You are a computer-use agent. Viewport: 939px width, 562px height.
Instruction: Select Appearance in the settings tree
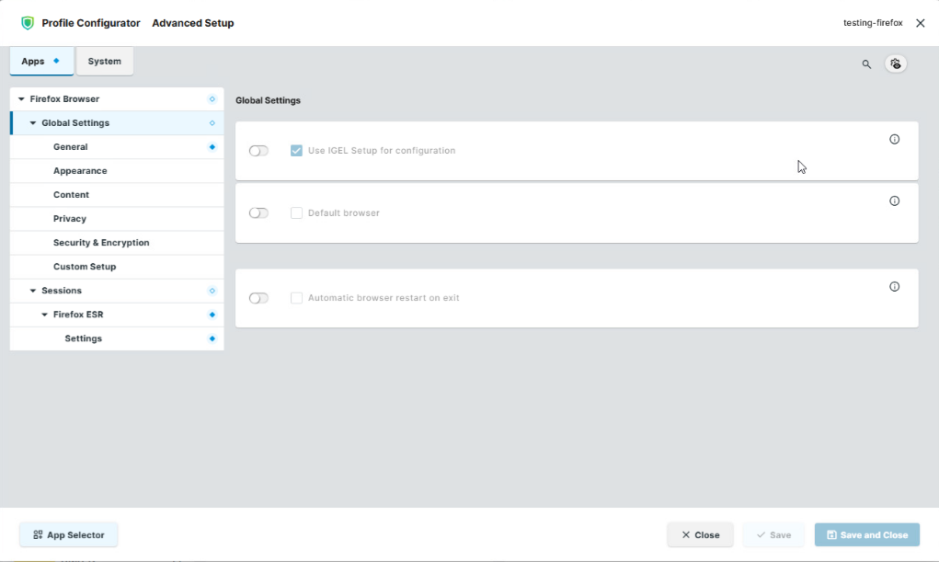[x=117, y=171]
